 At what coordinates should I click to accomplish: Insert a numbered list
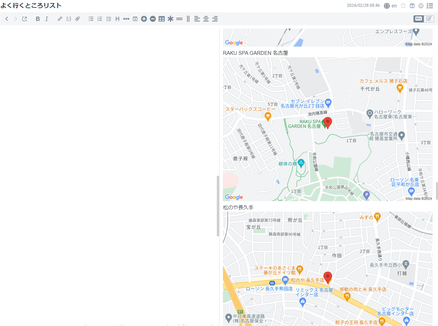[x=100, y=19]
